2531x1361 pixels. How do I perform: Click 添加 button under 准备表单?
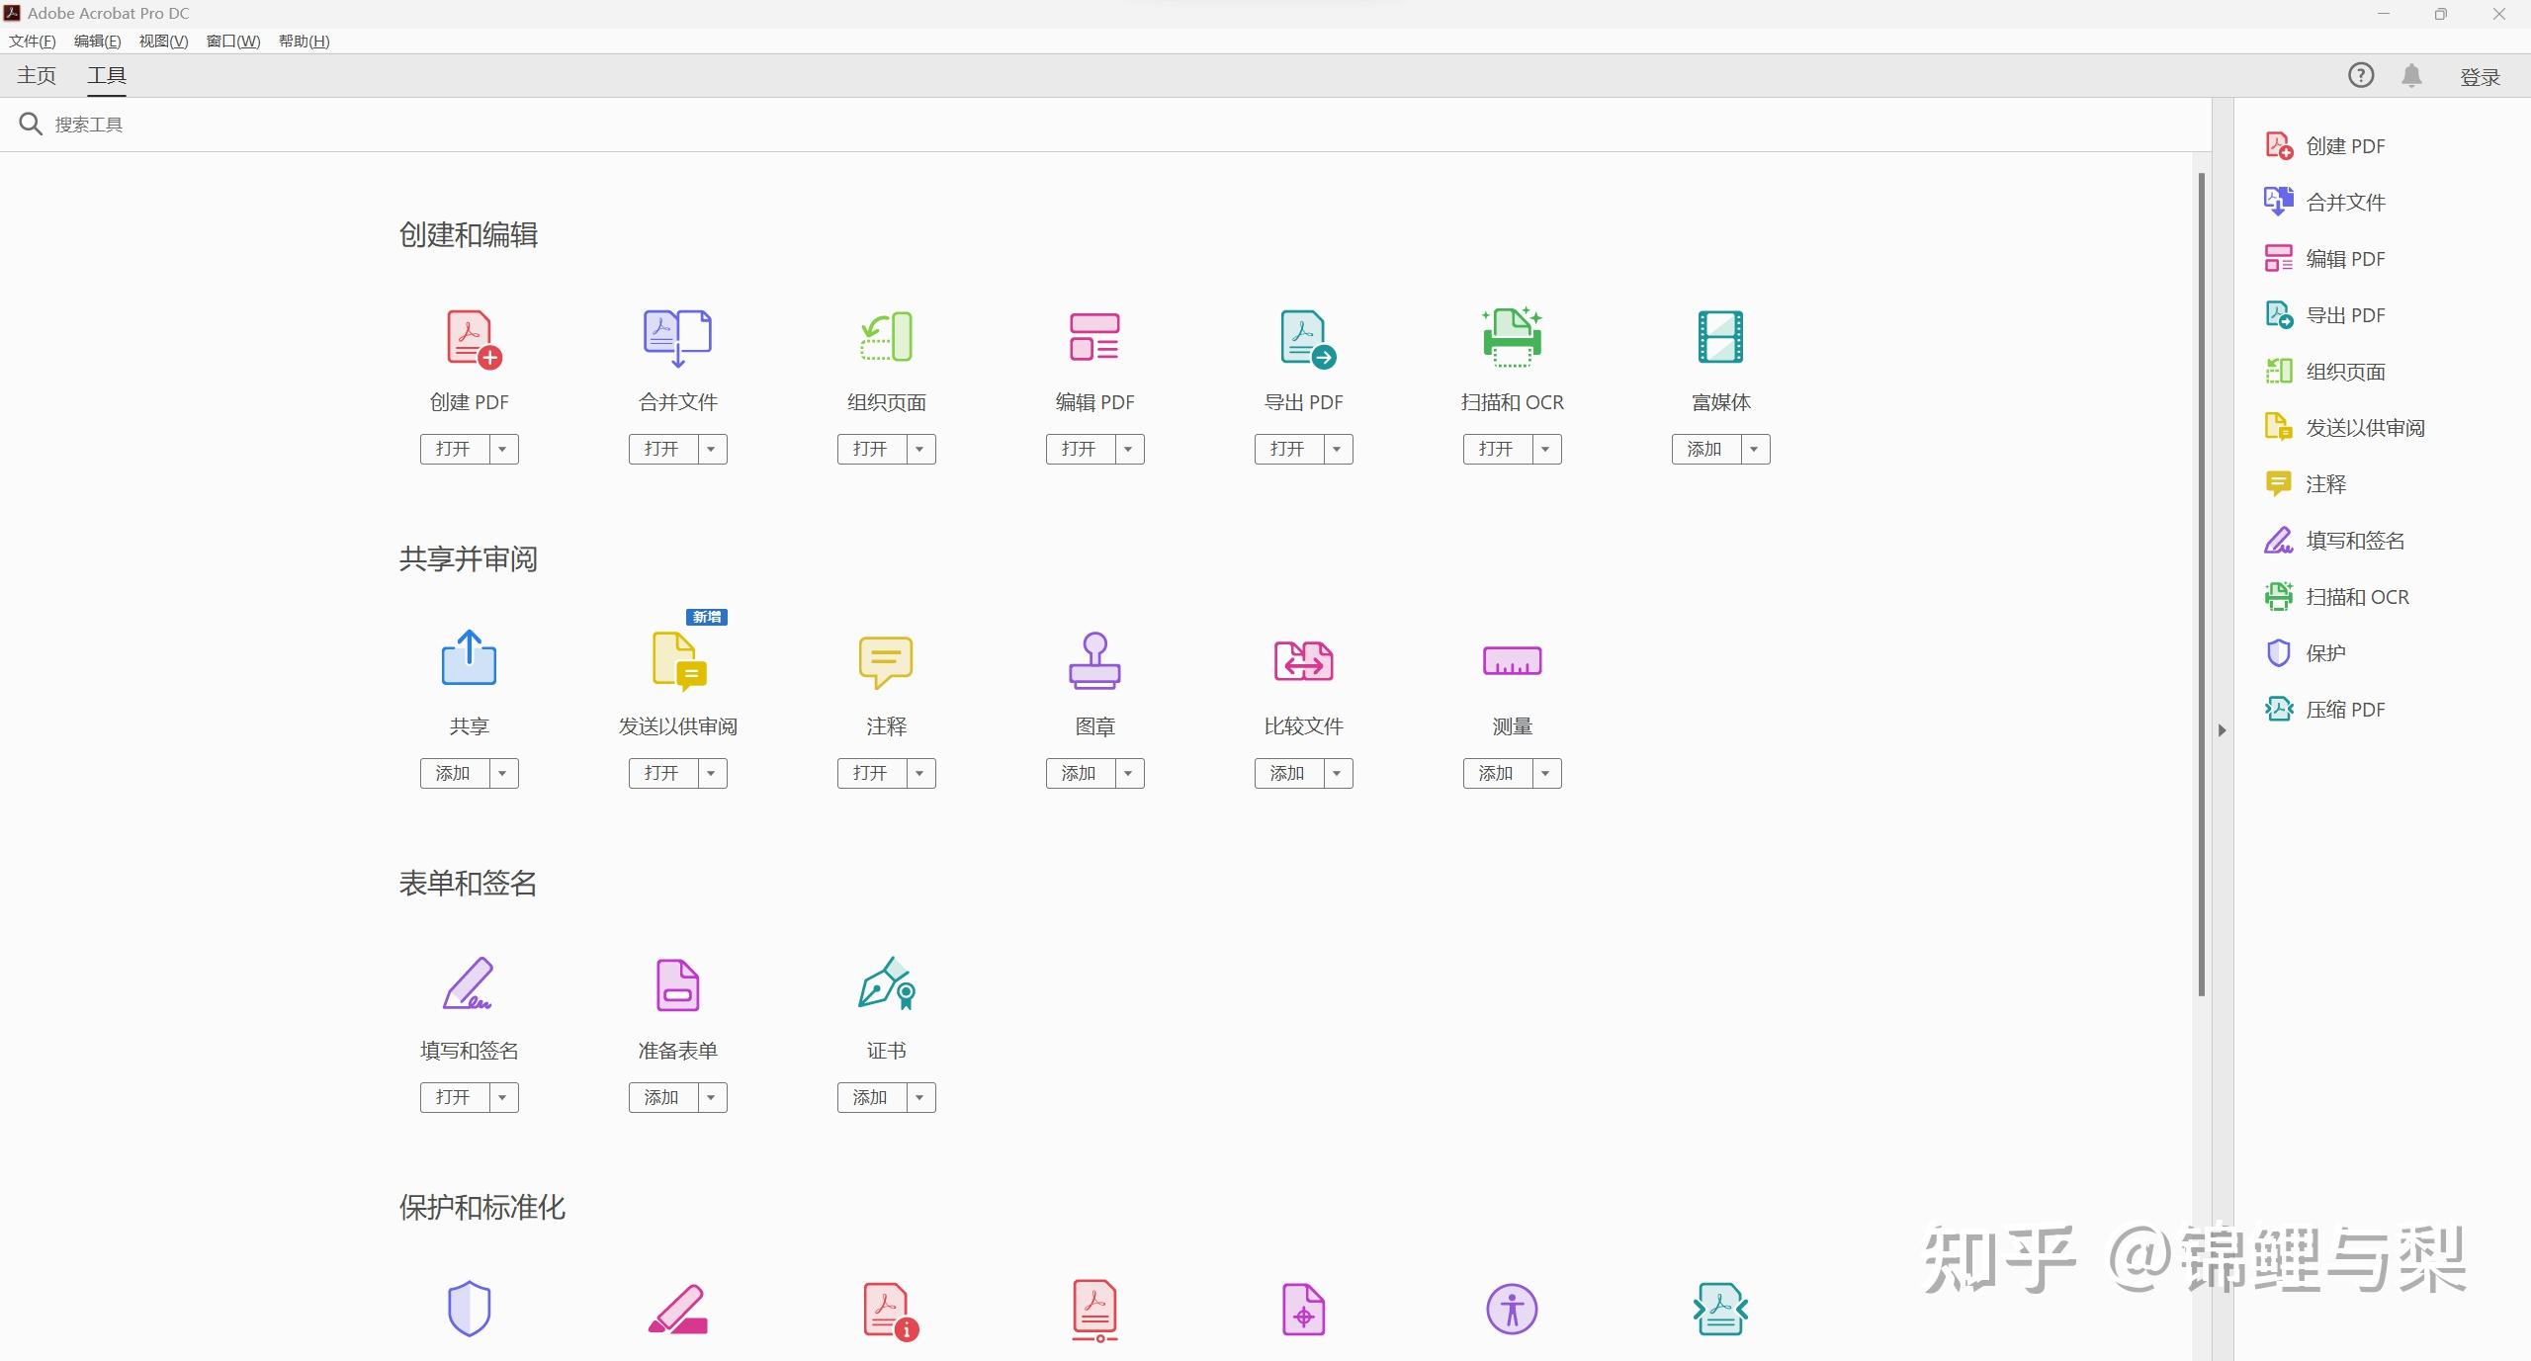click(x=661, y=1097)
